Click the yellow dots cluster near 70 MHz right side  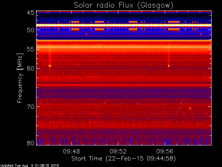(x=190, y=109)
